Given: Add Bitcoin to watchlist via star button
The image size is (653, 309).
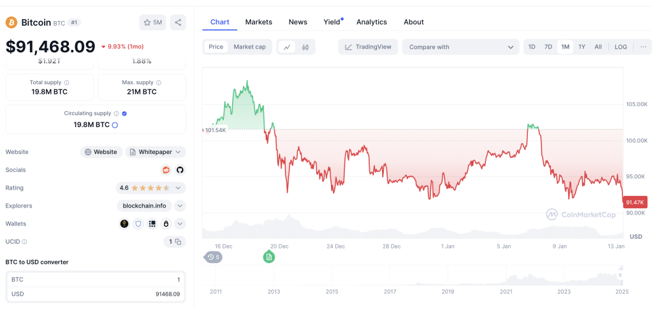Looking at the screenshot, I should pos(152,22).
